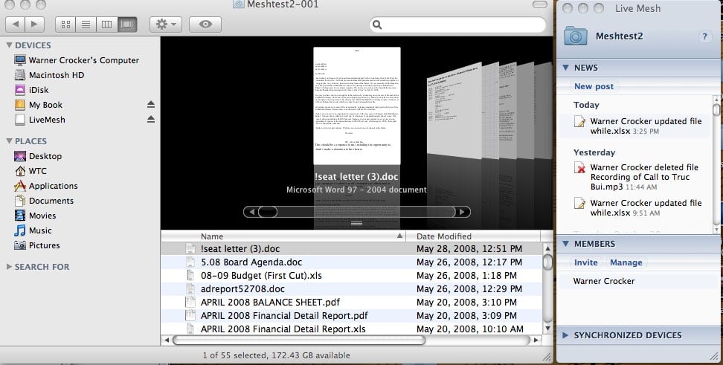
Task: Click the Cover Flow resize handle
Action: pos(356,224)
